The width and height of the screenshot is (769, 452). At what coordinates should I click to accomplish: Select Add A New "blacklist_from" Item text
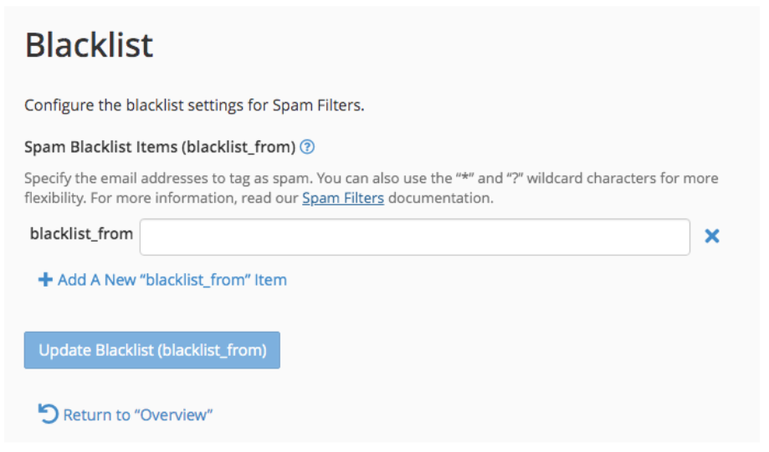(x=172, y=280)
